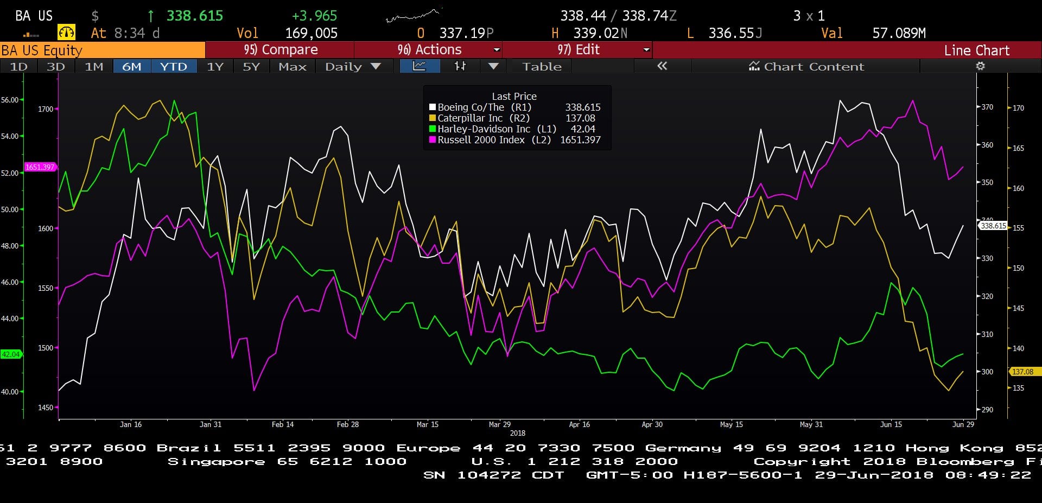The image size is (1042, 503).
Task: Click the BA US Equity security field
Action: (103, 50)
